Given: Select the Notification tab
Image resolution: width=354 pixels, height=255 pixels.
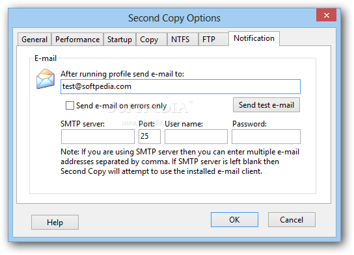Looking at the screenshot, I should click(x=254, y=38).
